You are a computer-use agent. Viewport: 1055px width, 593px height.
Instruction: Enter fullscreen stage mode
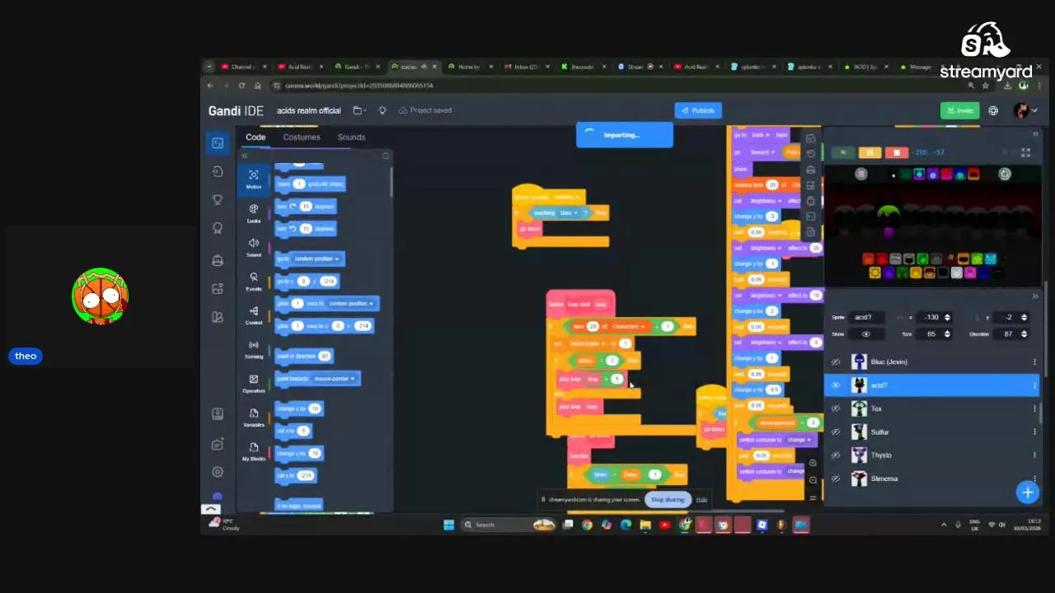point(1026,152)
